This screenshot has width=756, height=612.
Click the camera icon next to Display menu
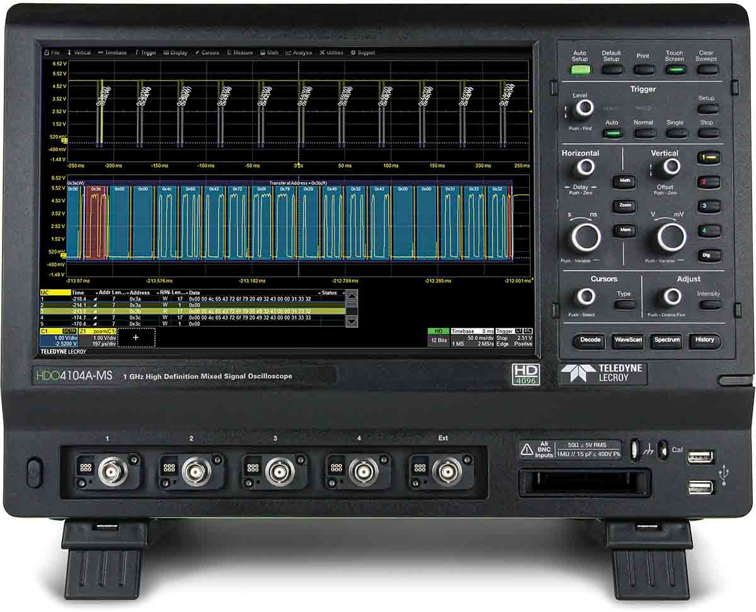click(165, 53)
